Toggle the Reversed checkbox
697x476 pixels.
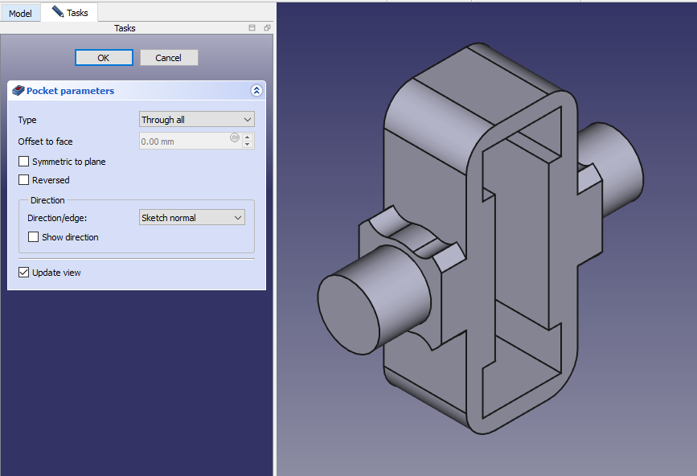[24, 180]
